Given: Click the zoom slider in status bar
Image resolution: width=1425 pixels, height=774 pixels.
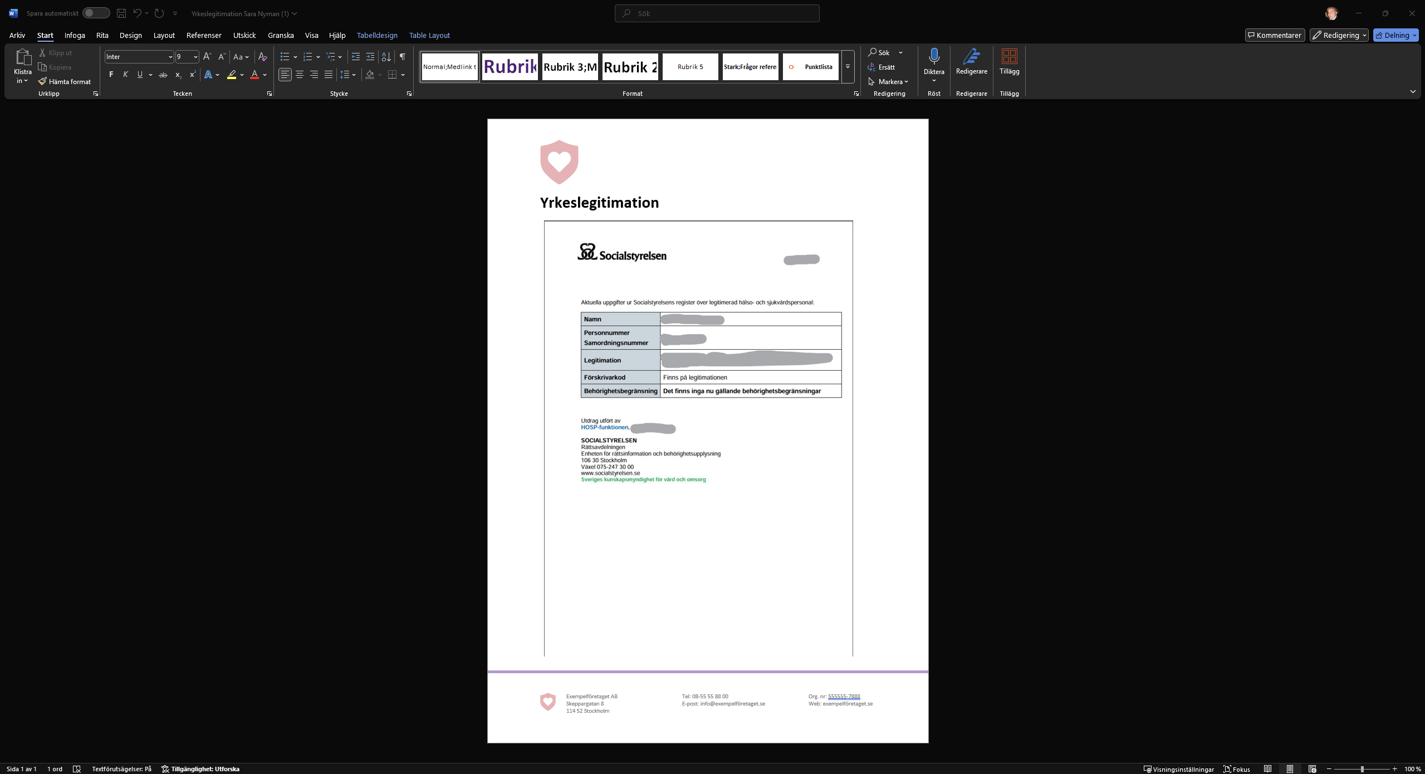Looking at the screenshot, I should pos(1362,769).
